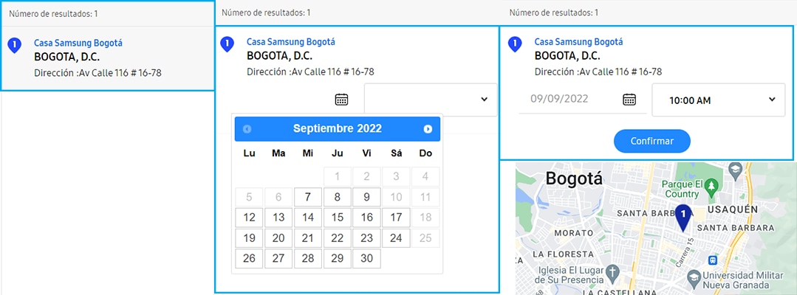The image size is (797, 295).
Task: Select day 8 in the calendar
Action: pos(337,197)
